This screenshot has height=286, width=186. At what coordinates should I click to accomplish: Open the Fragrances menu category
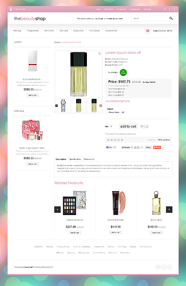click(32, 31)
